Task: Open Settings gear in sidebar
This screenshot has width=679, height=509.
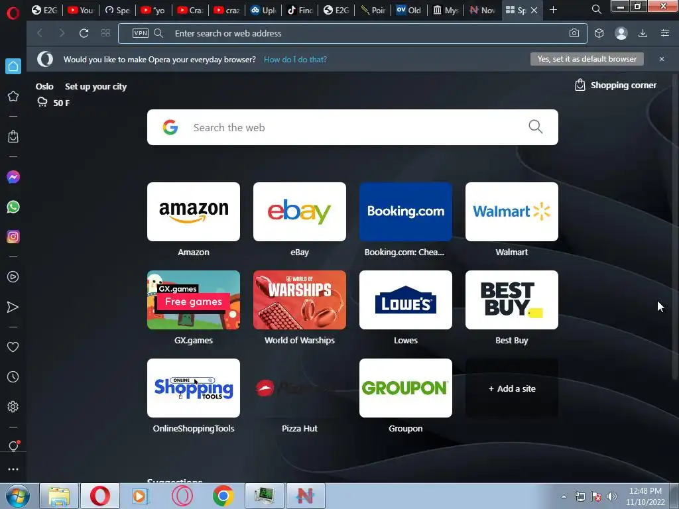Action: click(13, 406)
